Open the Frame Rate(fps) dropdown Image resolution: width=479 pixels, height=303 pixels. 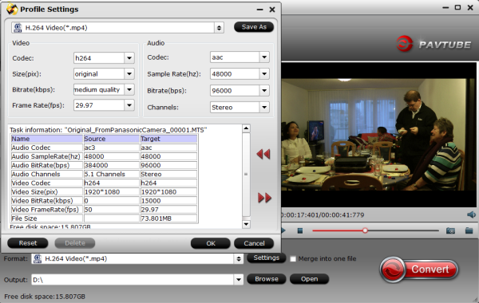129,105
